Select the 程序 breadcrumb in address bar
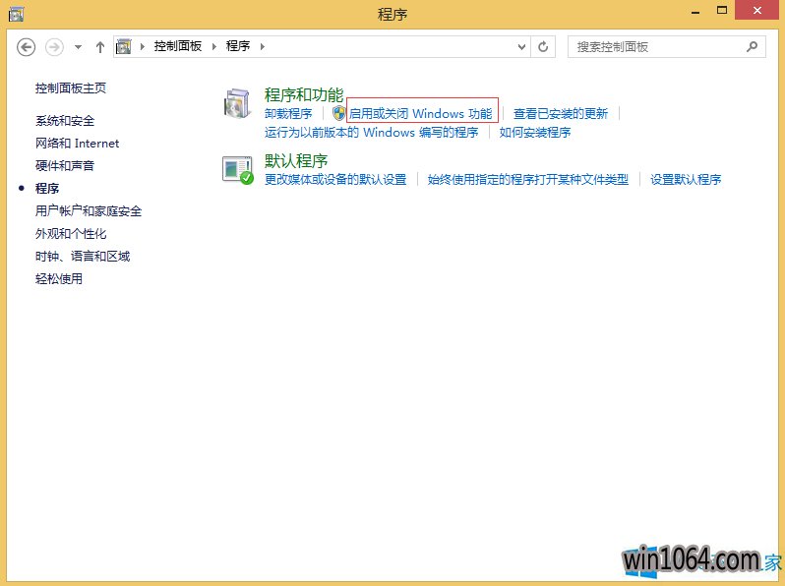The height and width of the screenshot is (586, 785). tap(238, 46)
